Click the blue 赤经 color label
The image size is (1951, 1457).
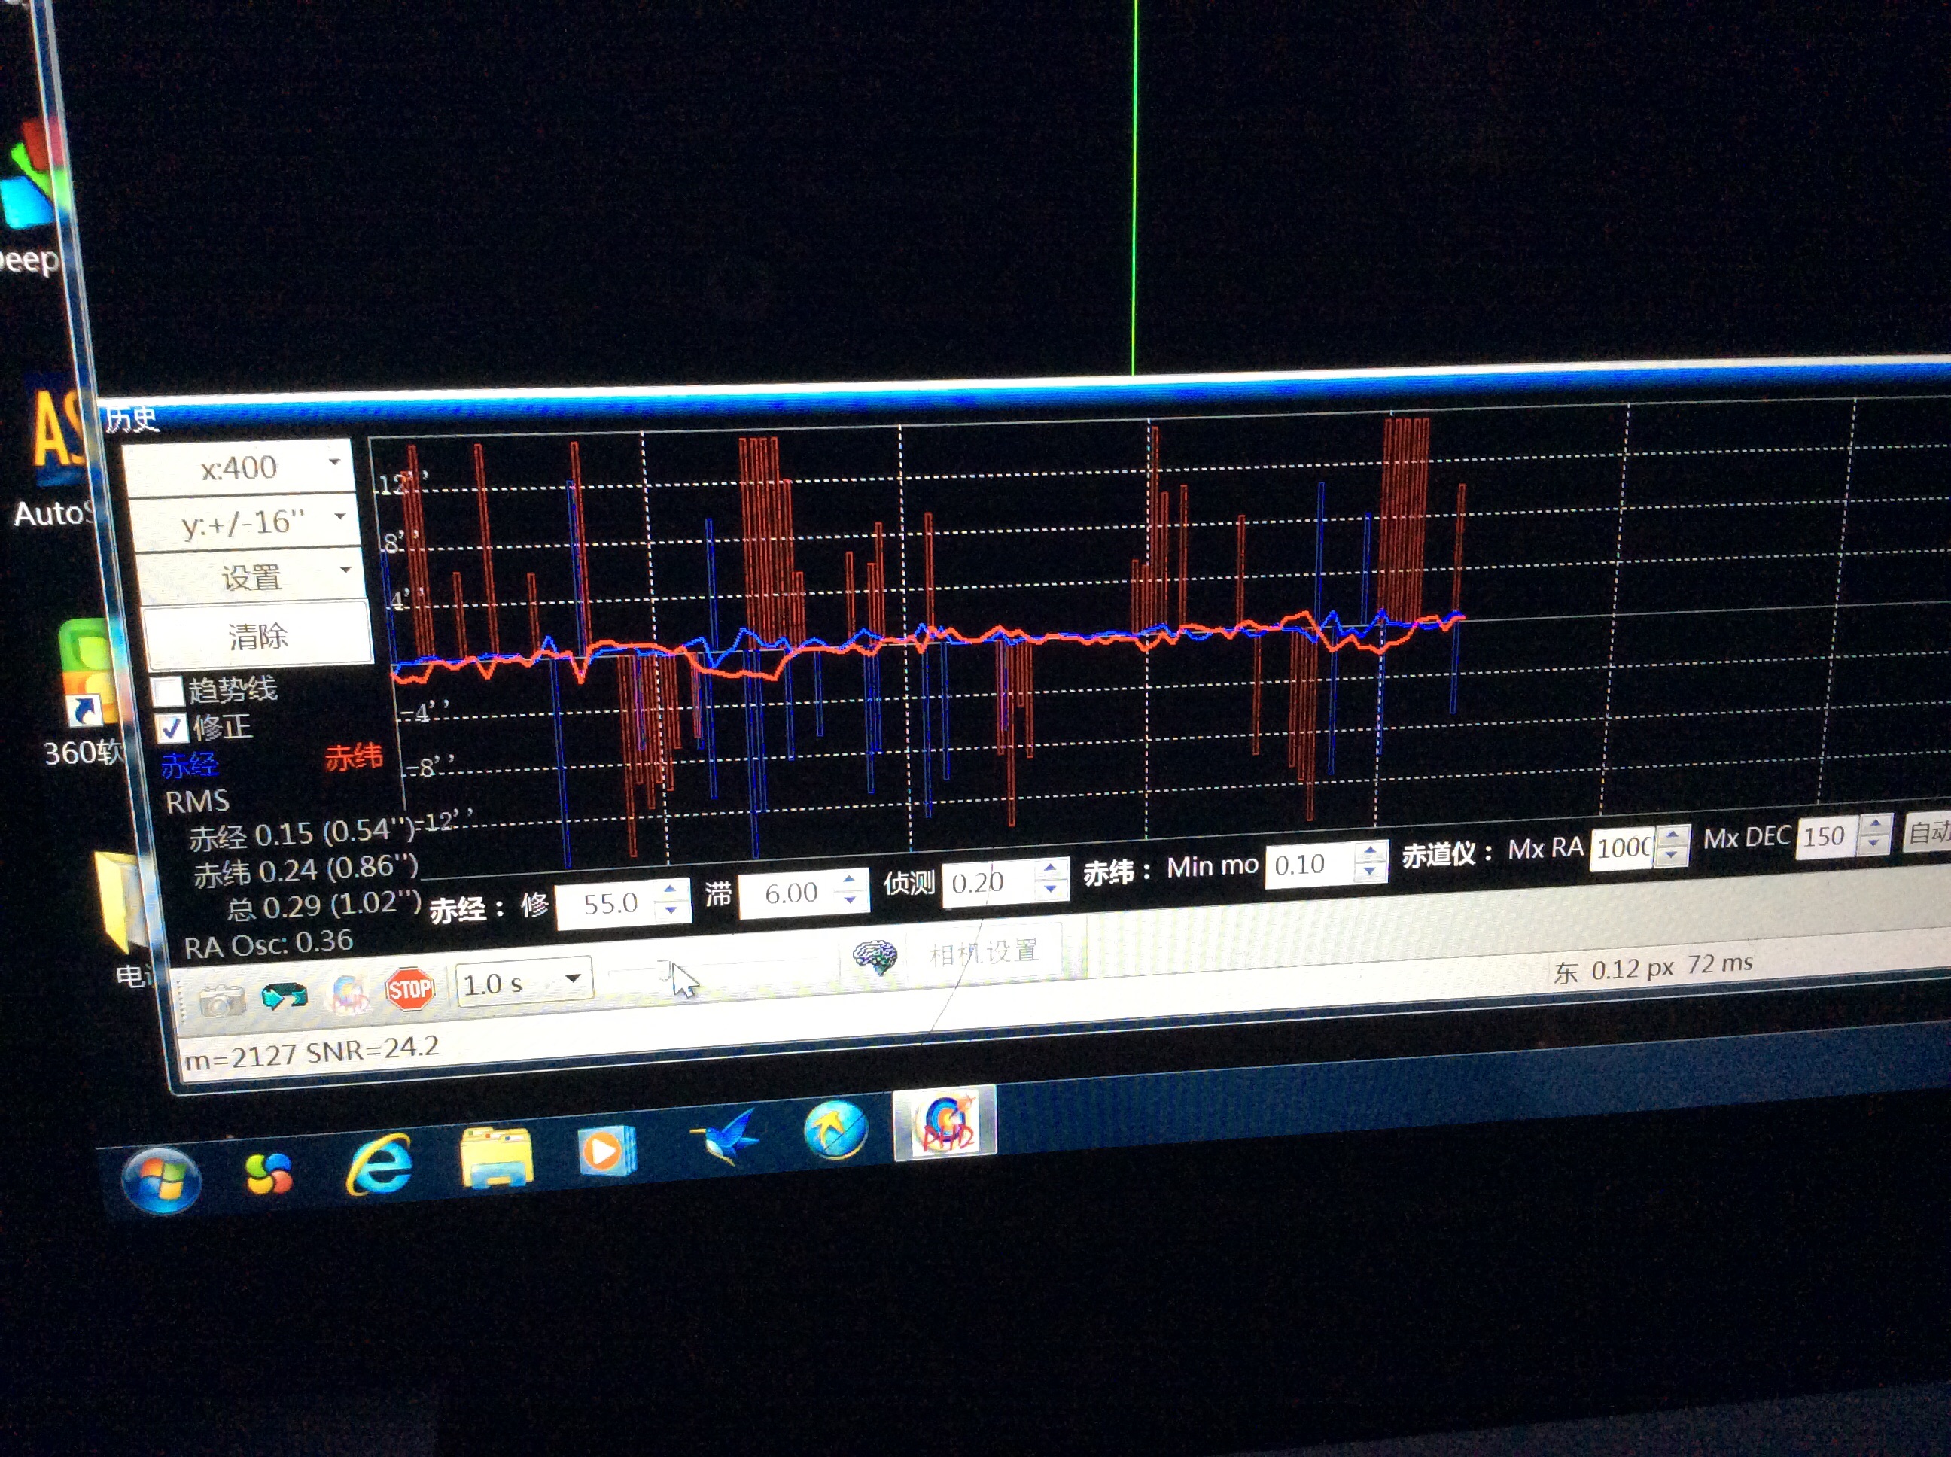(189, 764)
